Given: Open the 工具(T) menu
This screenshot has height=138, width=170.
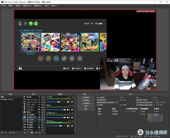Looking at the screenshot, I should click(46, 6).
